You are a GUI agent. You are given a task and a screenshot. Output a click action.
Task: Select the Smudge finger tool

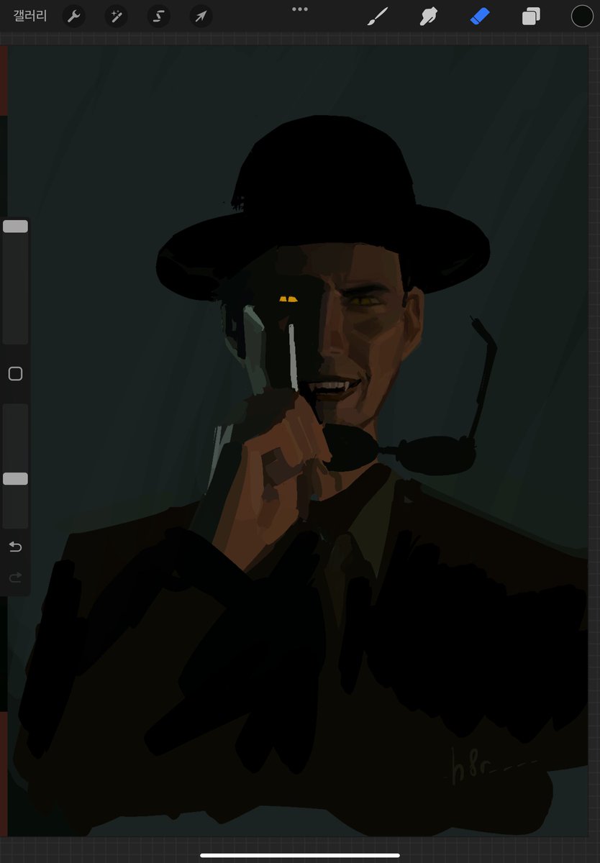429,16
